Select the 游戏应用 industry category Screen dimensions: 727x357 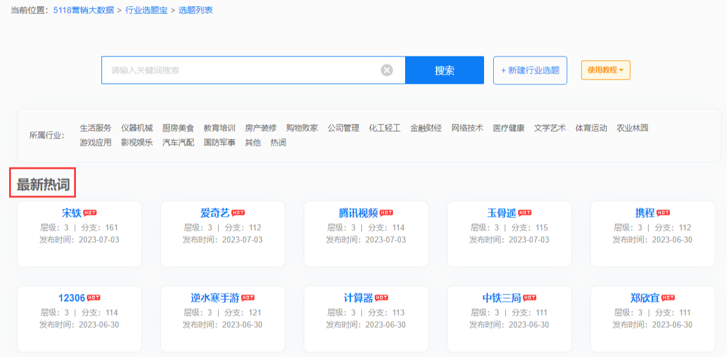point(95,143)
